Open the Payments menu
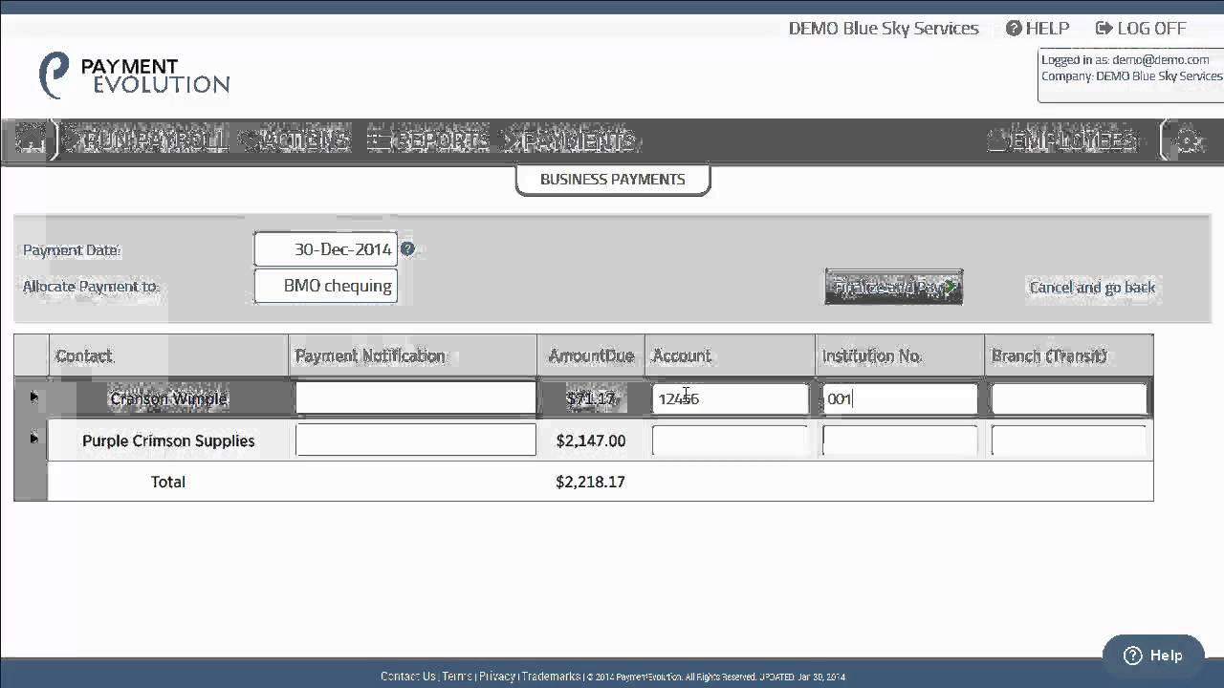1224x688 pixels. tap(570, 140)
